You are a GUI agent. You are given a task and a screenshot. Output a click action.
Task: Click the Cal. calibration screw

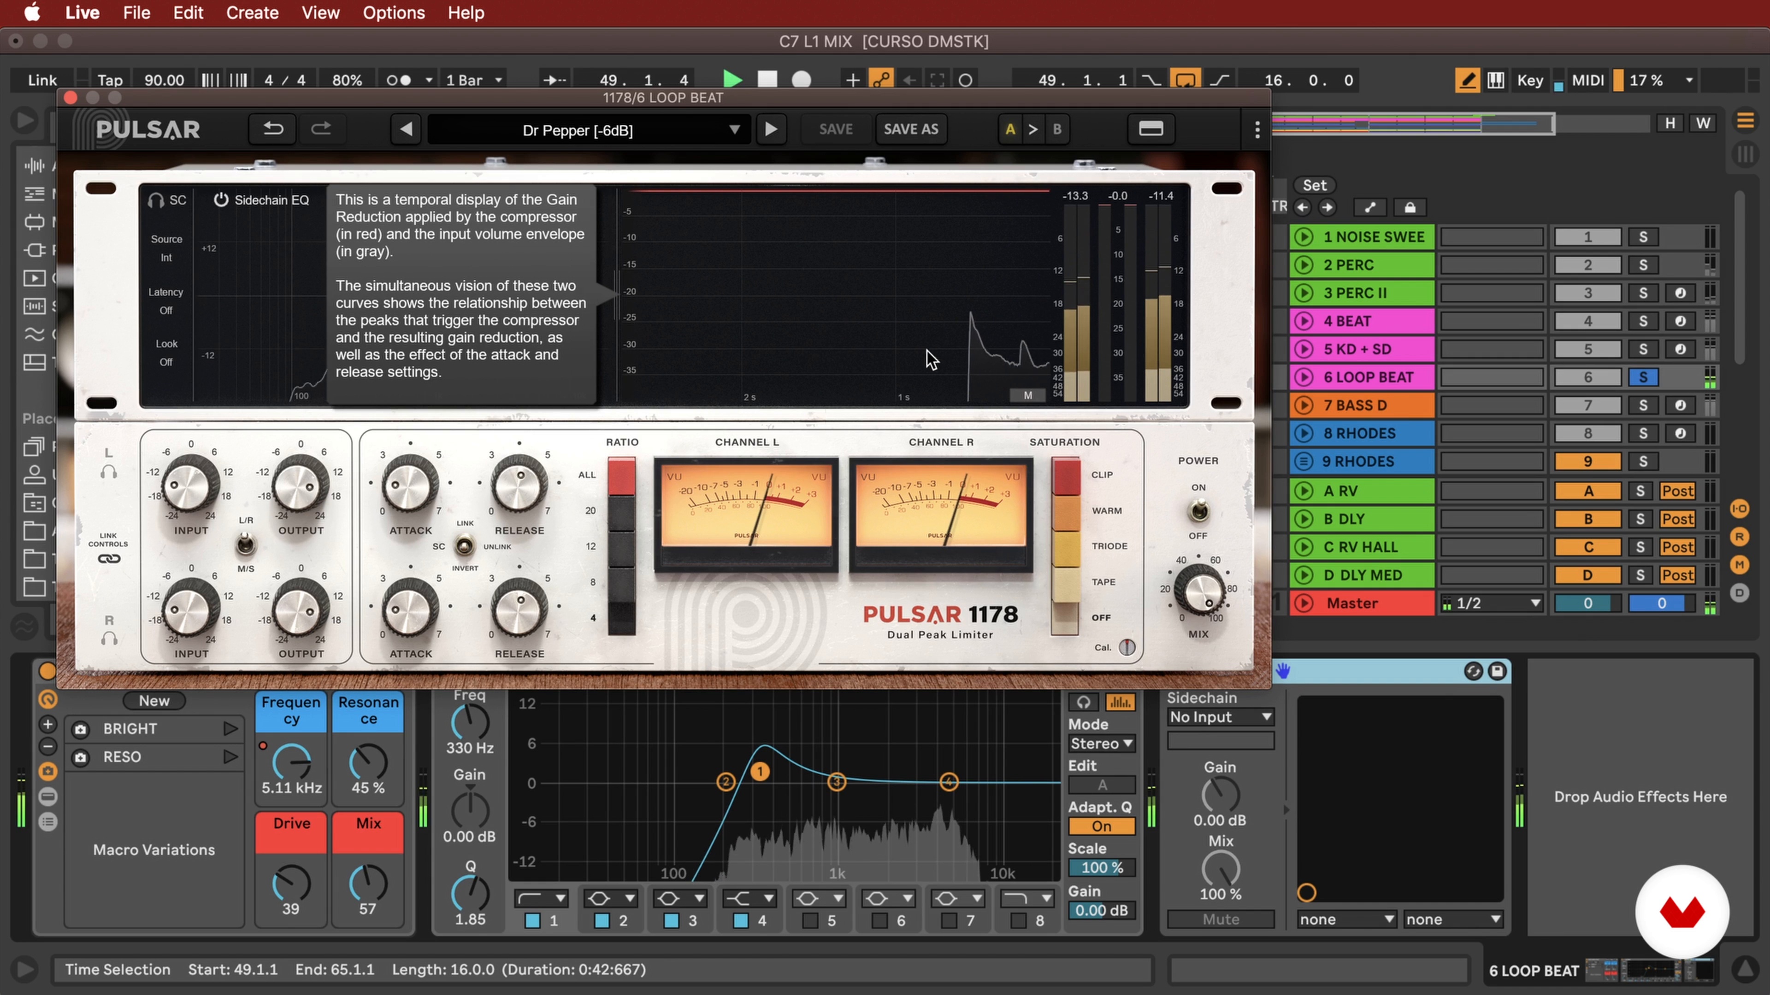point(1127,647)
